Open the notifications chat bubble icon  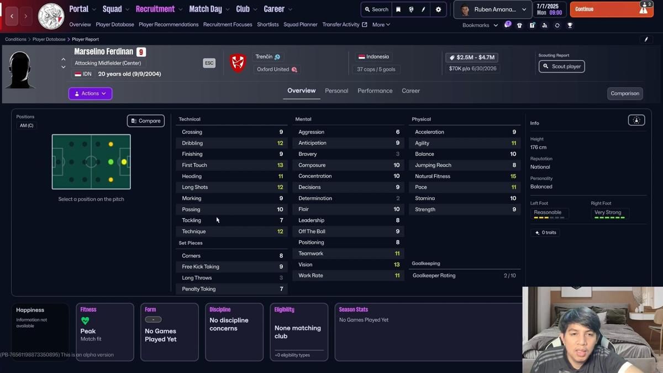507,25
